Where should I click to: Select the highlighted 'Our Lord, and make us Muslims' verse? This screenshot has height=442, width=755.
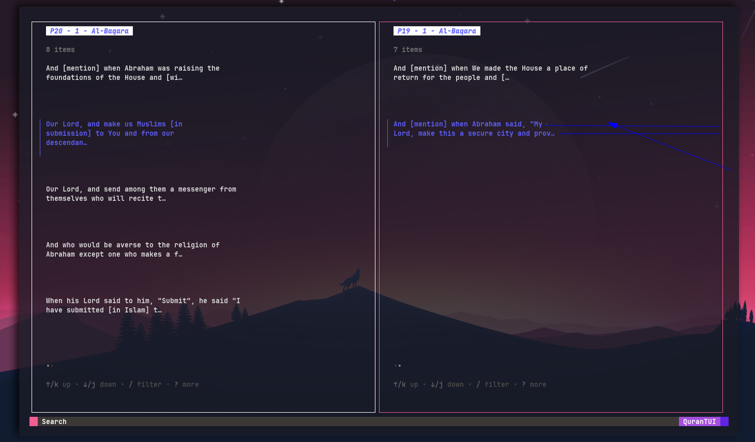(x=114, y=133)
